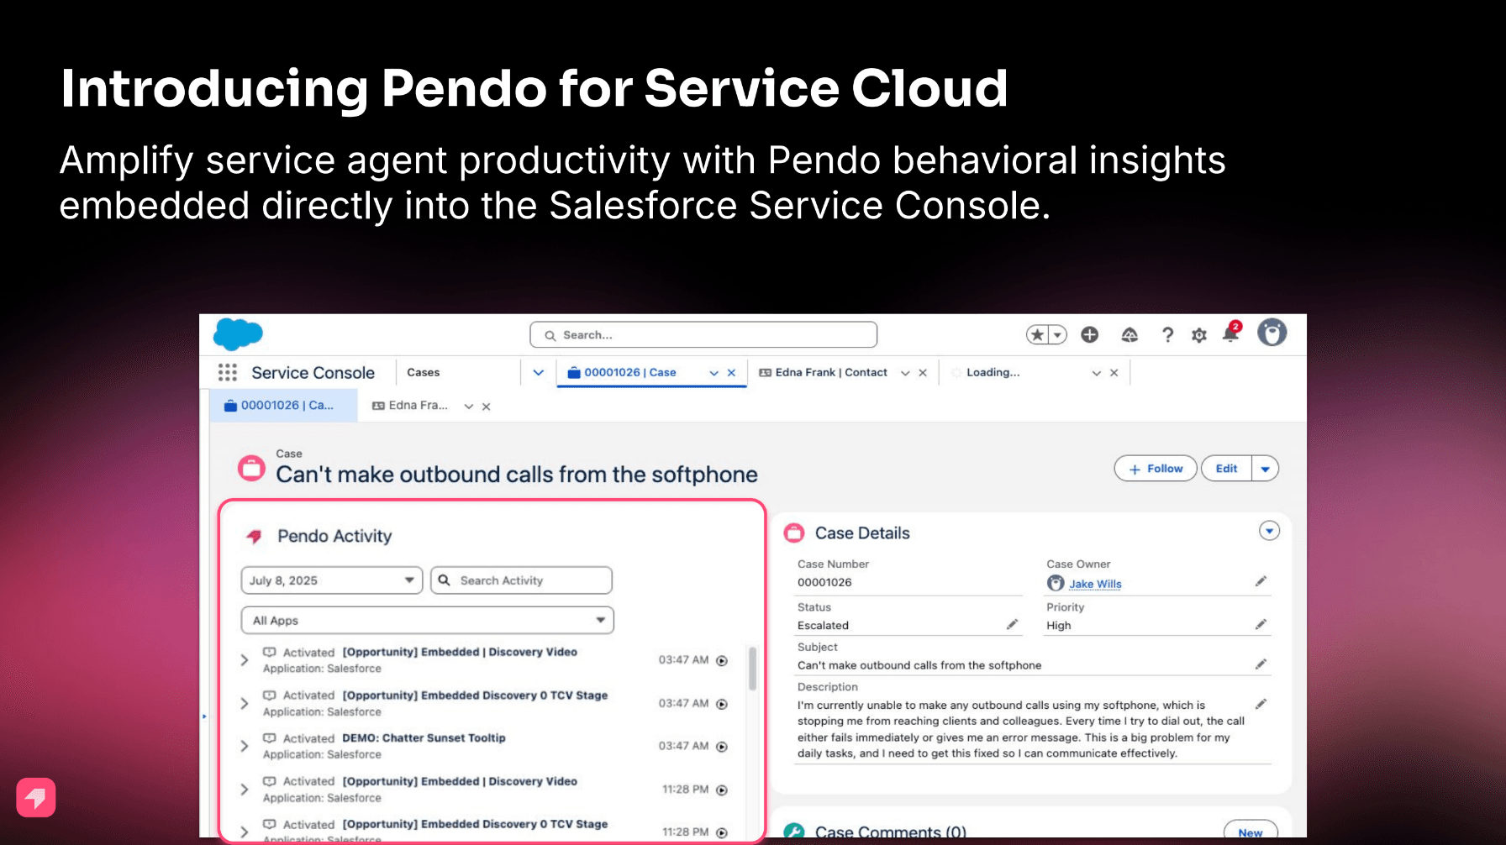
Task: Close the Edna Fra... subtab
Action: click(487, 407)
